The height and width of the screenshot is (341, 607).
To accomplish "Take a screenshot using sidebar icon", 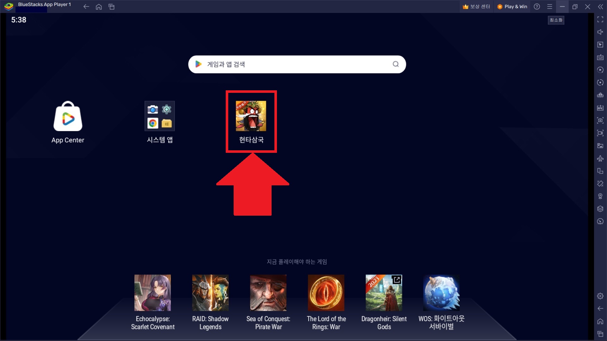I will coord(600,121).
